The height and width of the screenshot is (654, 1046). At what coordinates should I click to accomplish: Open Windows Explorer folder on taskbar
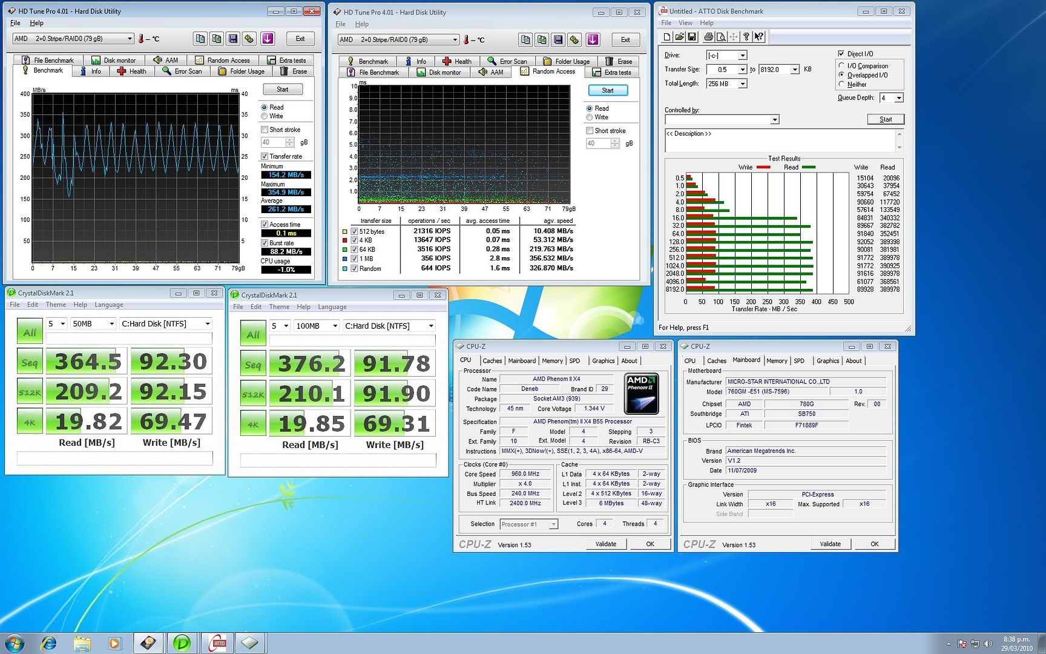[x=82, y=642]
